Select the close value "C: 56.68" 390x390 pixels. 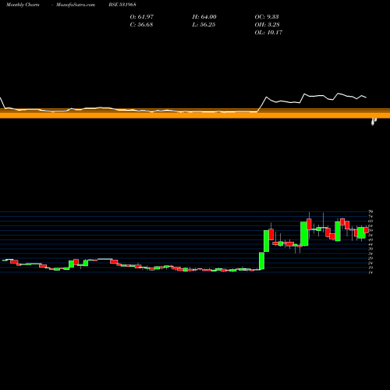(x=141, y=24)
